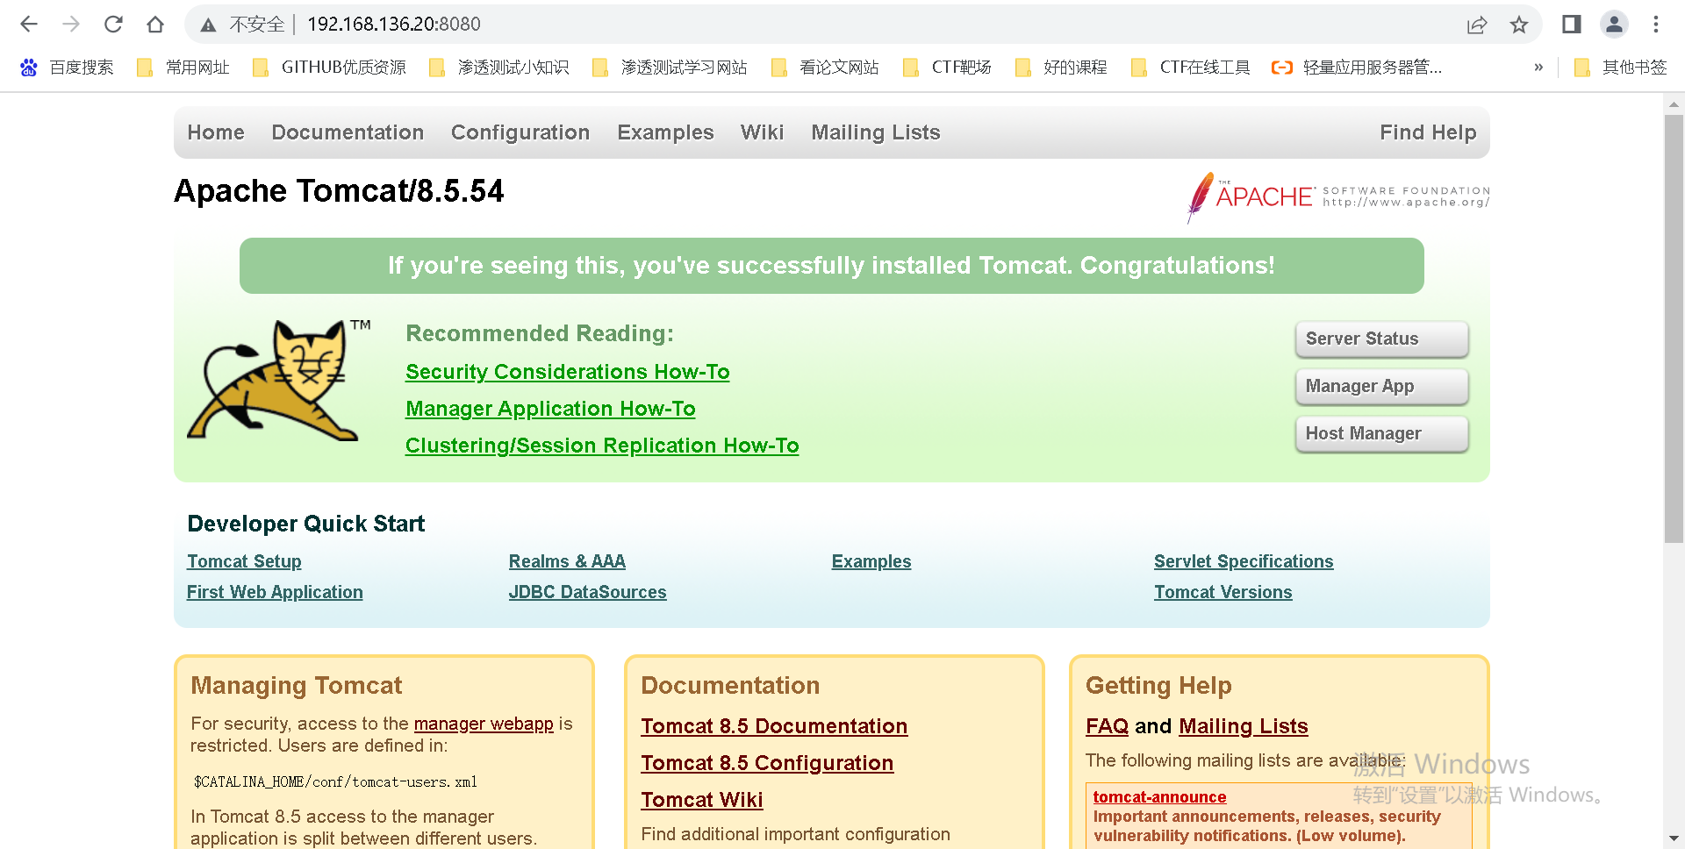Viewport: 1685px width, 849px height.
Task: Open the Manager App button
Action: (x=1382, y=387)
